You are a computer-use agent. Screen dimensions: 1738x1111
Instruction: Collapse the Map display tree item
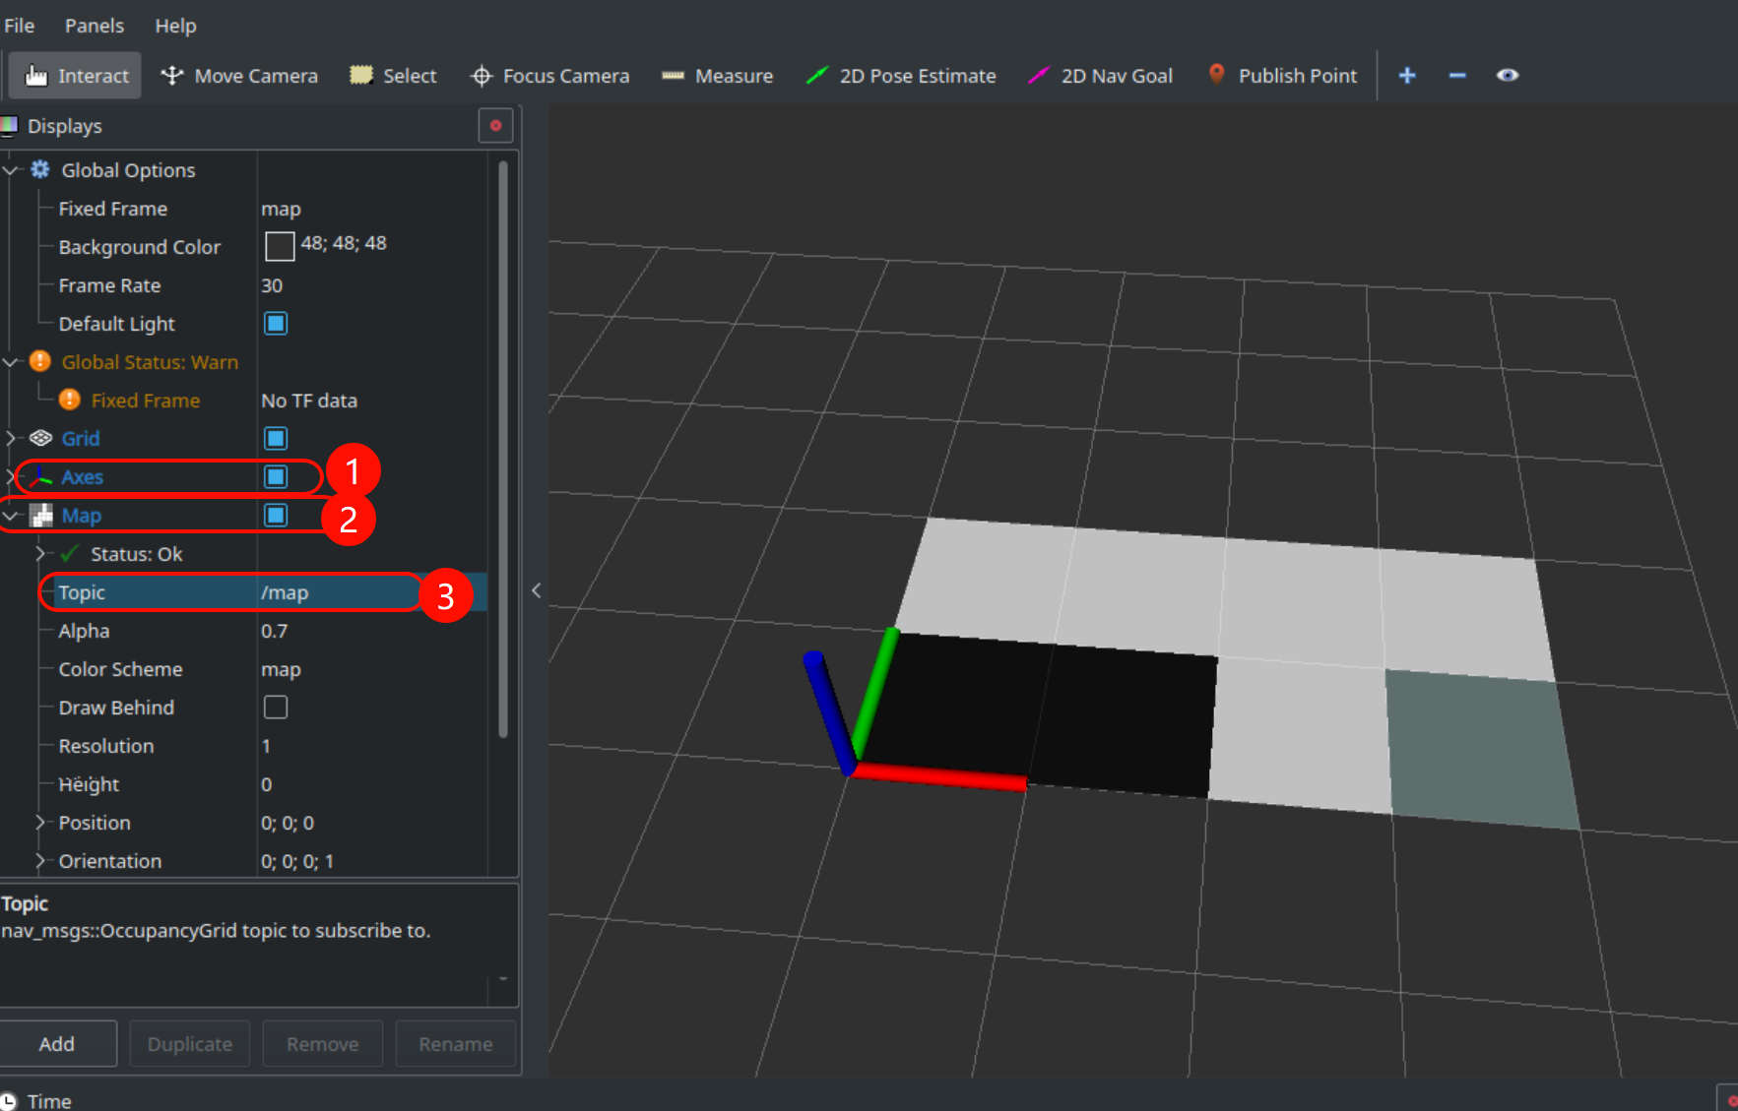tap(11, 516)
